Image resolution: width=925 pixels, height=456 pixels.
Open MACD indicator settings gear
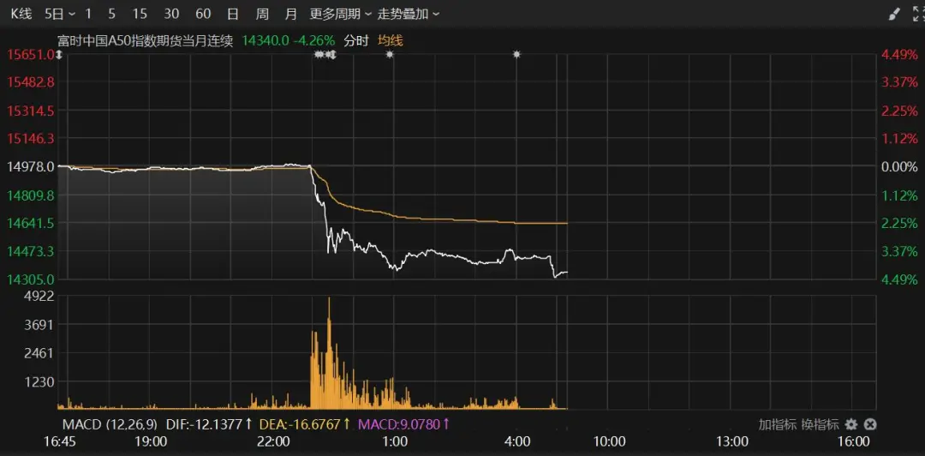(851, 424)
